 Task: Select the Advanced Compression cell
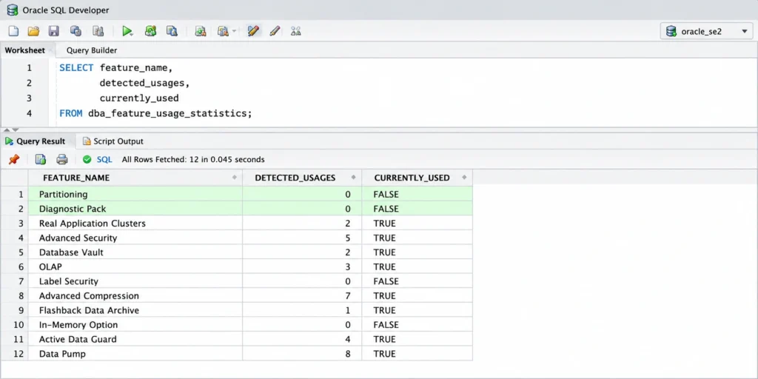pos(135,296)
